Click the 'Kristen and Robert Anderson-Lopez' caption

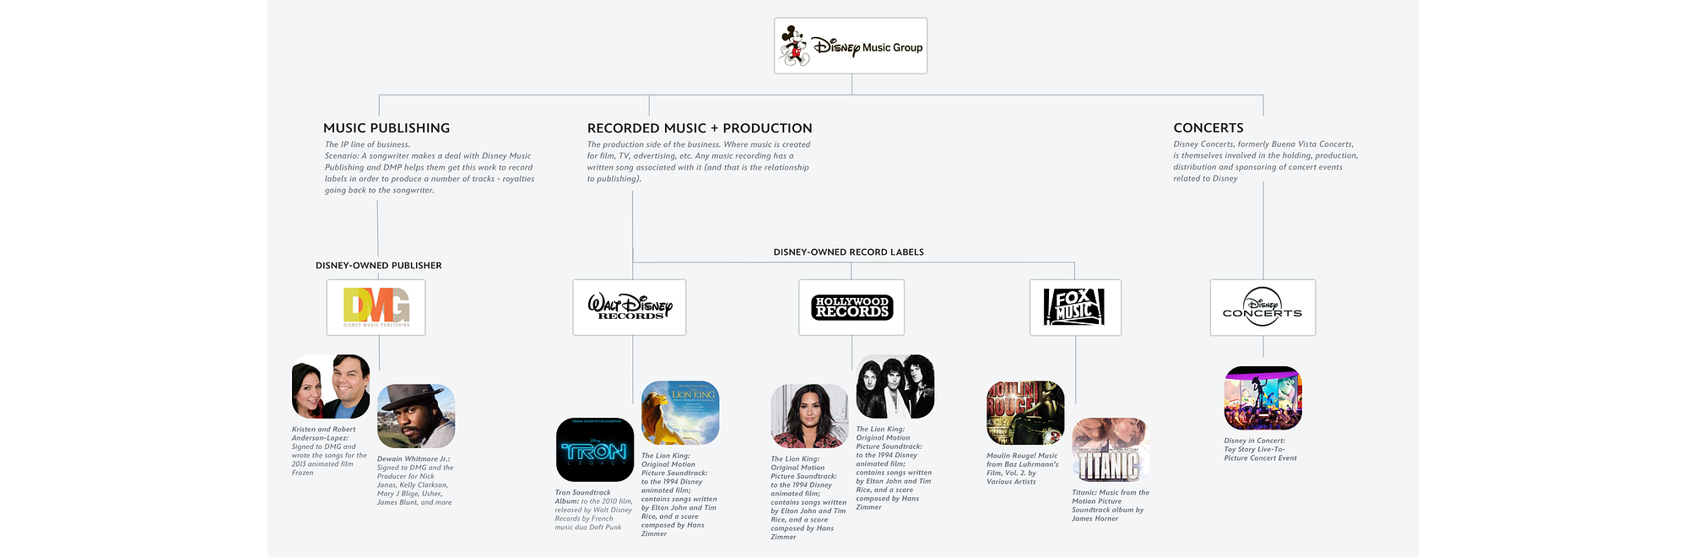[329, 451]
